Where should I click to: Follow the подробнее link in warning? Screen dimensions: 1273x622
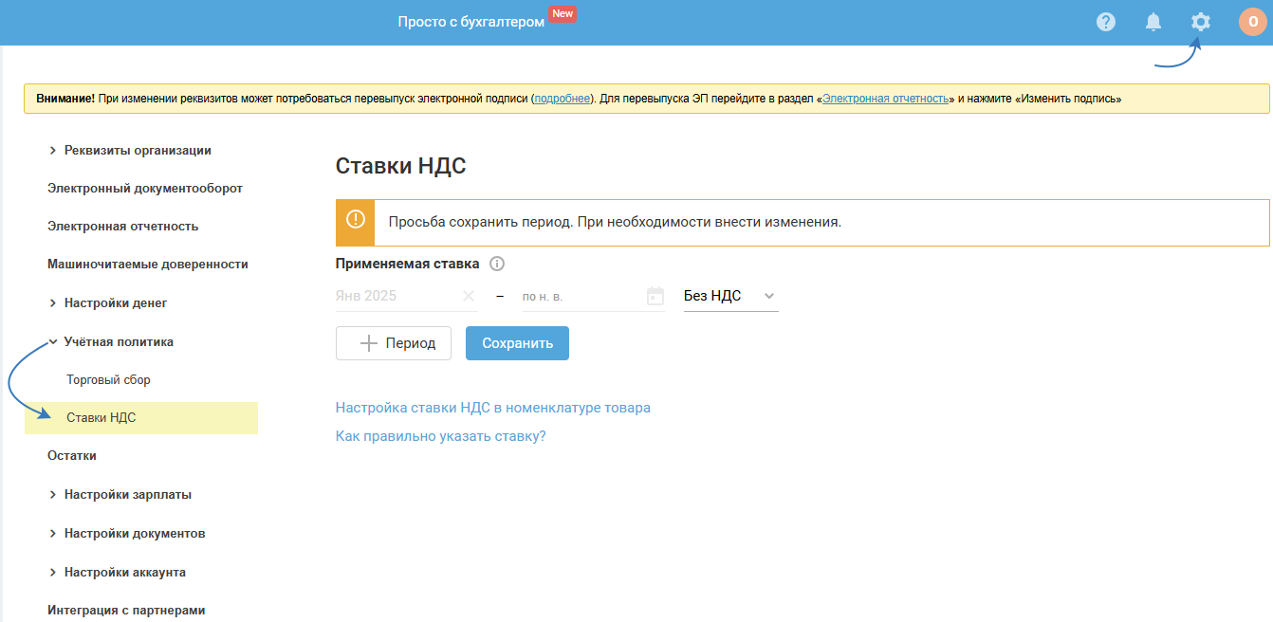click(563, 99)
